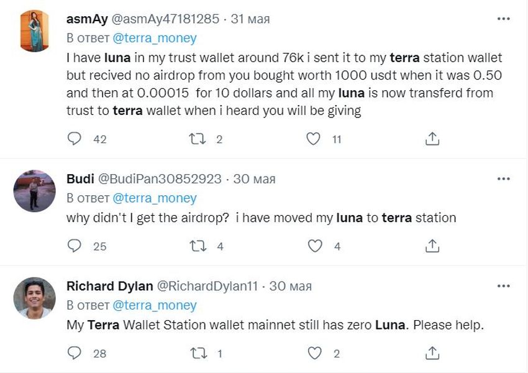Like Budi's tweet
Viewport: 528px width, 373px height.
point(316,246)
